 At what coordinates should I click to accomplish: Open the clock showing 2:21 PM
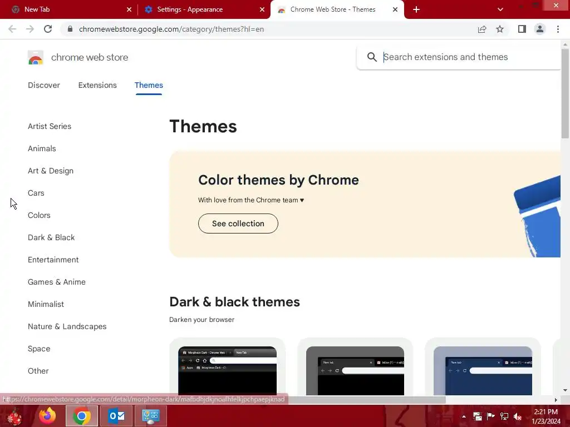coord(546,416)
